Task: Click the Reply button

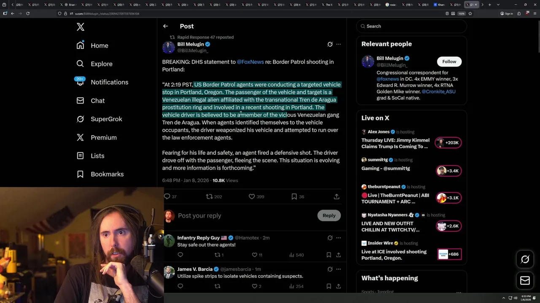Action: coord(329,215)
